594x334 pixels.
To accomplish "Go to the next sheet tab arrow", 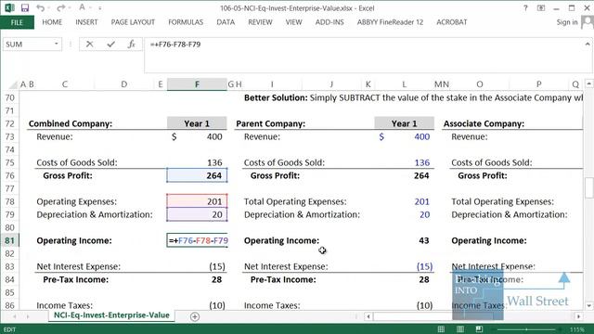I will pos(28,316).
